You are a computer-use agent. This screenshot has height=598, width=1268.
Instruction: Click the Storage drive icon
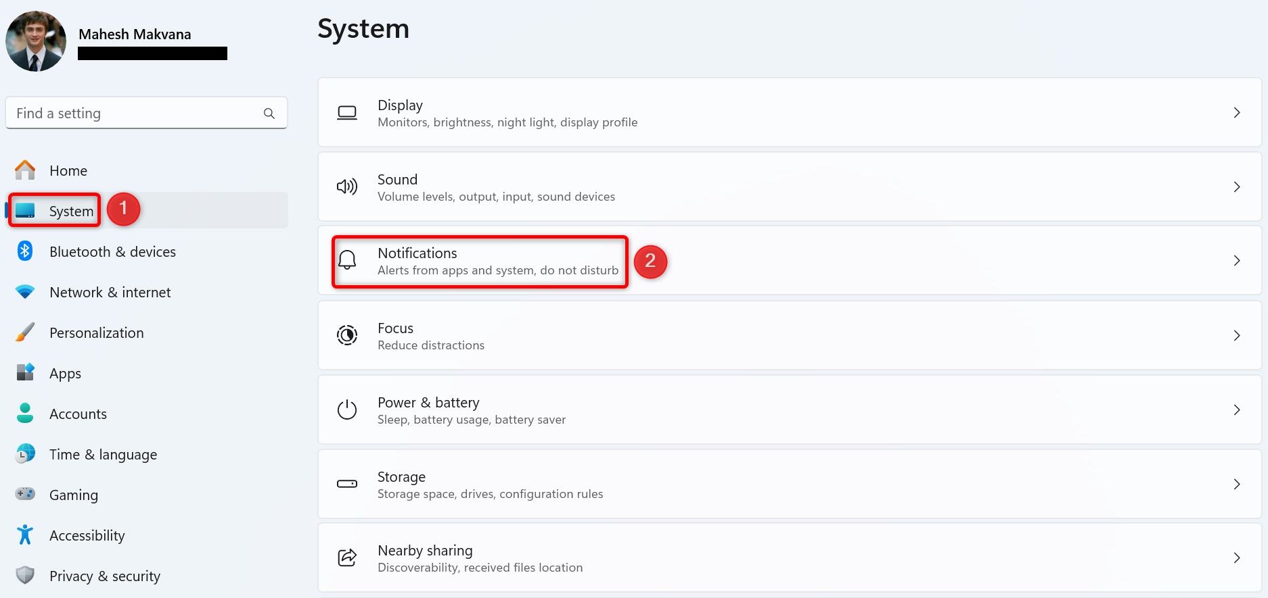(x=347, y=484)
